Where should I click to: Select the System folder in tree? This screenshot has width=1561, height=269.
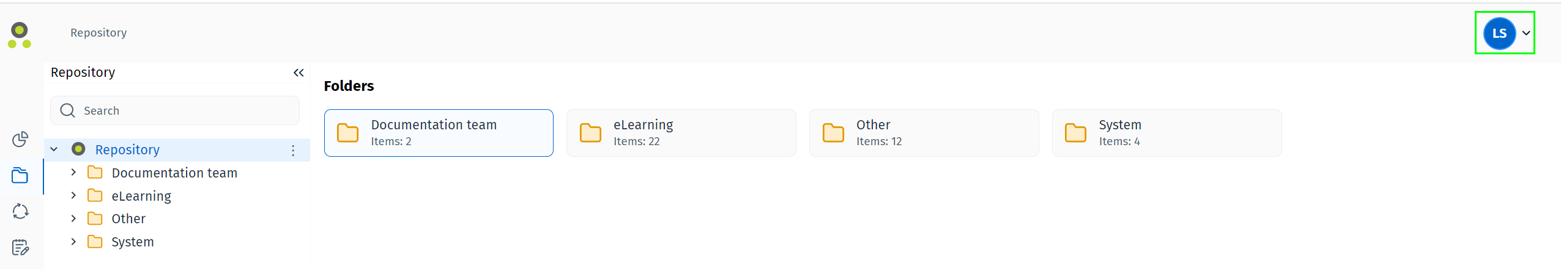point(132,242)
